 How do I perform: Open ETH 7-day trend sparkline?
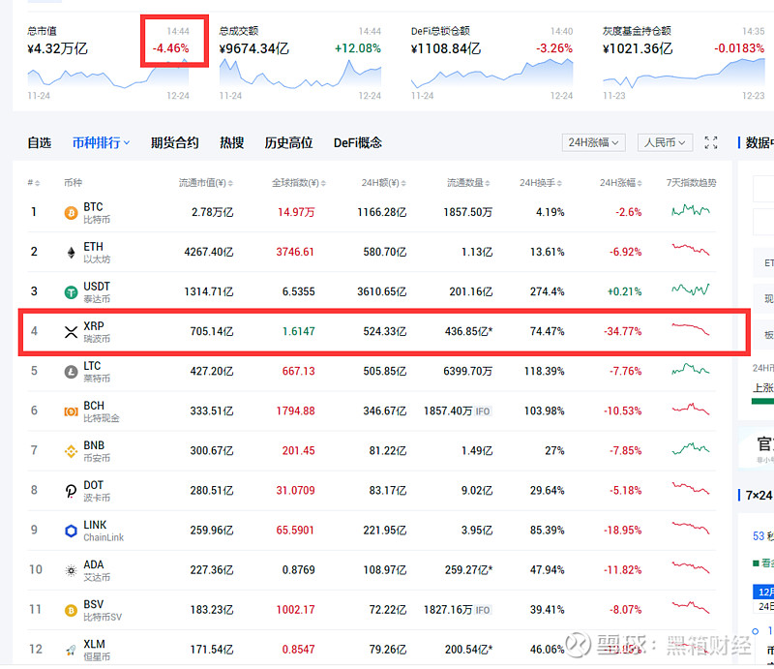(x=691, y=249)
